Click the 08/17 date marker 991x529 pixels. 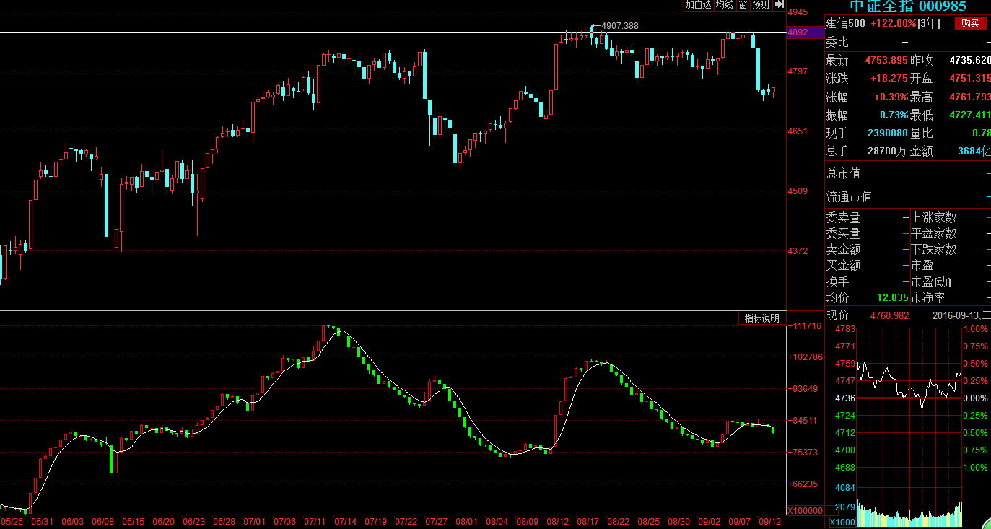tap(588, 521)
